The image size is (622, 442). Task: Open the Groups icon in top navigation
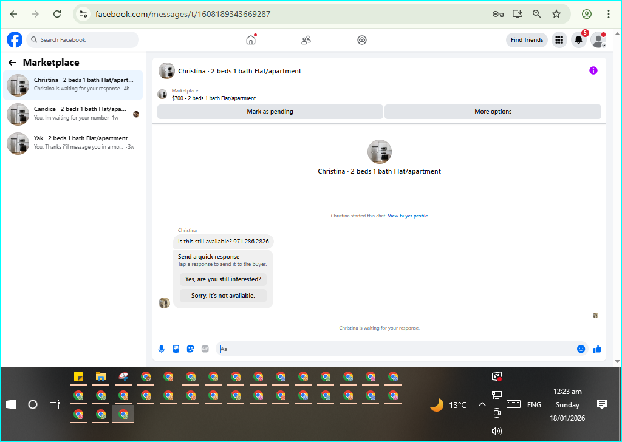(362, 40)
